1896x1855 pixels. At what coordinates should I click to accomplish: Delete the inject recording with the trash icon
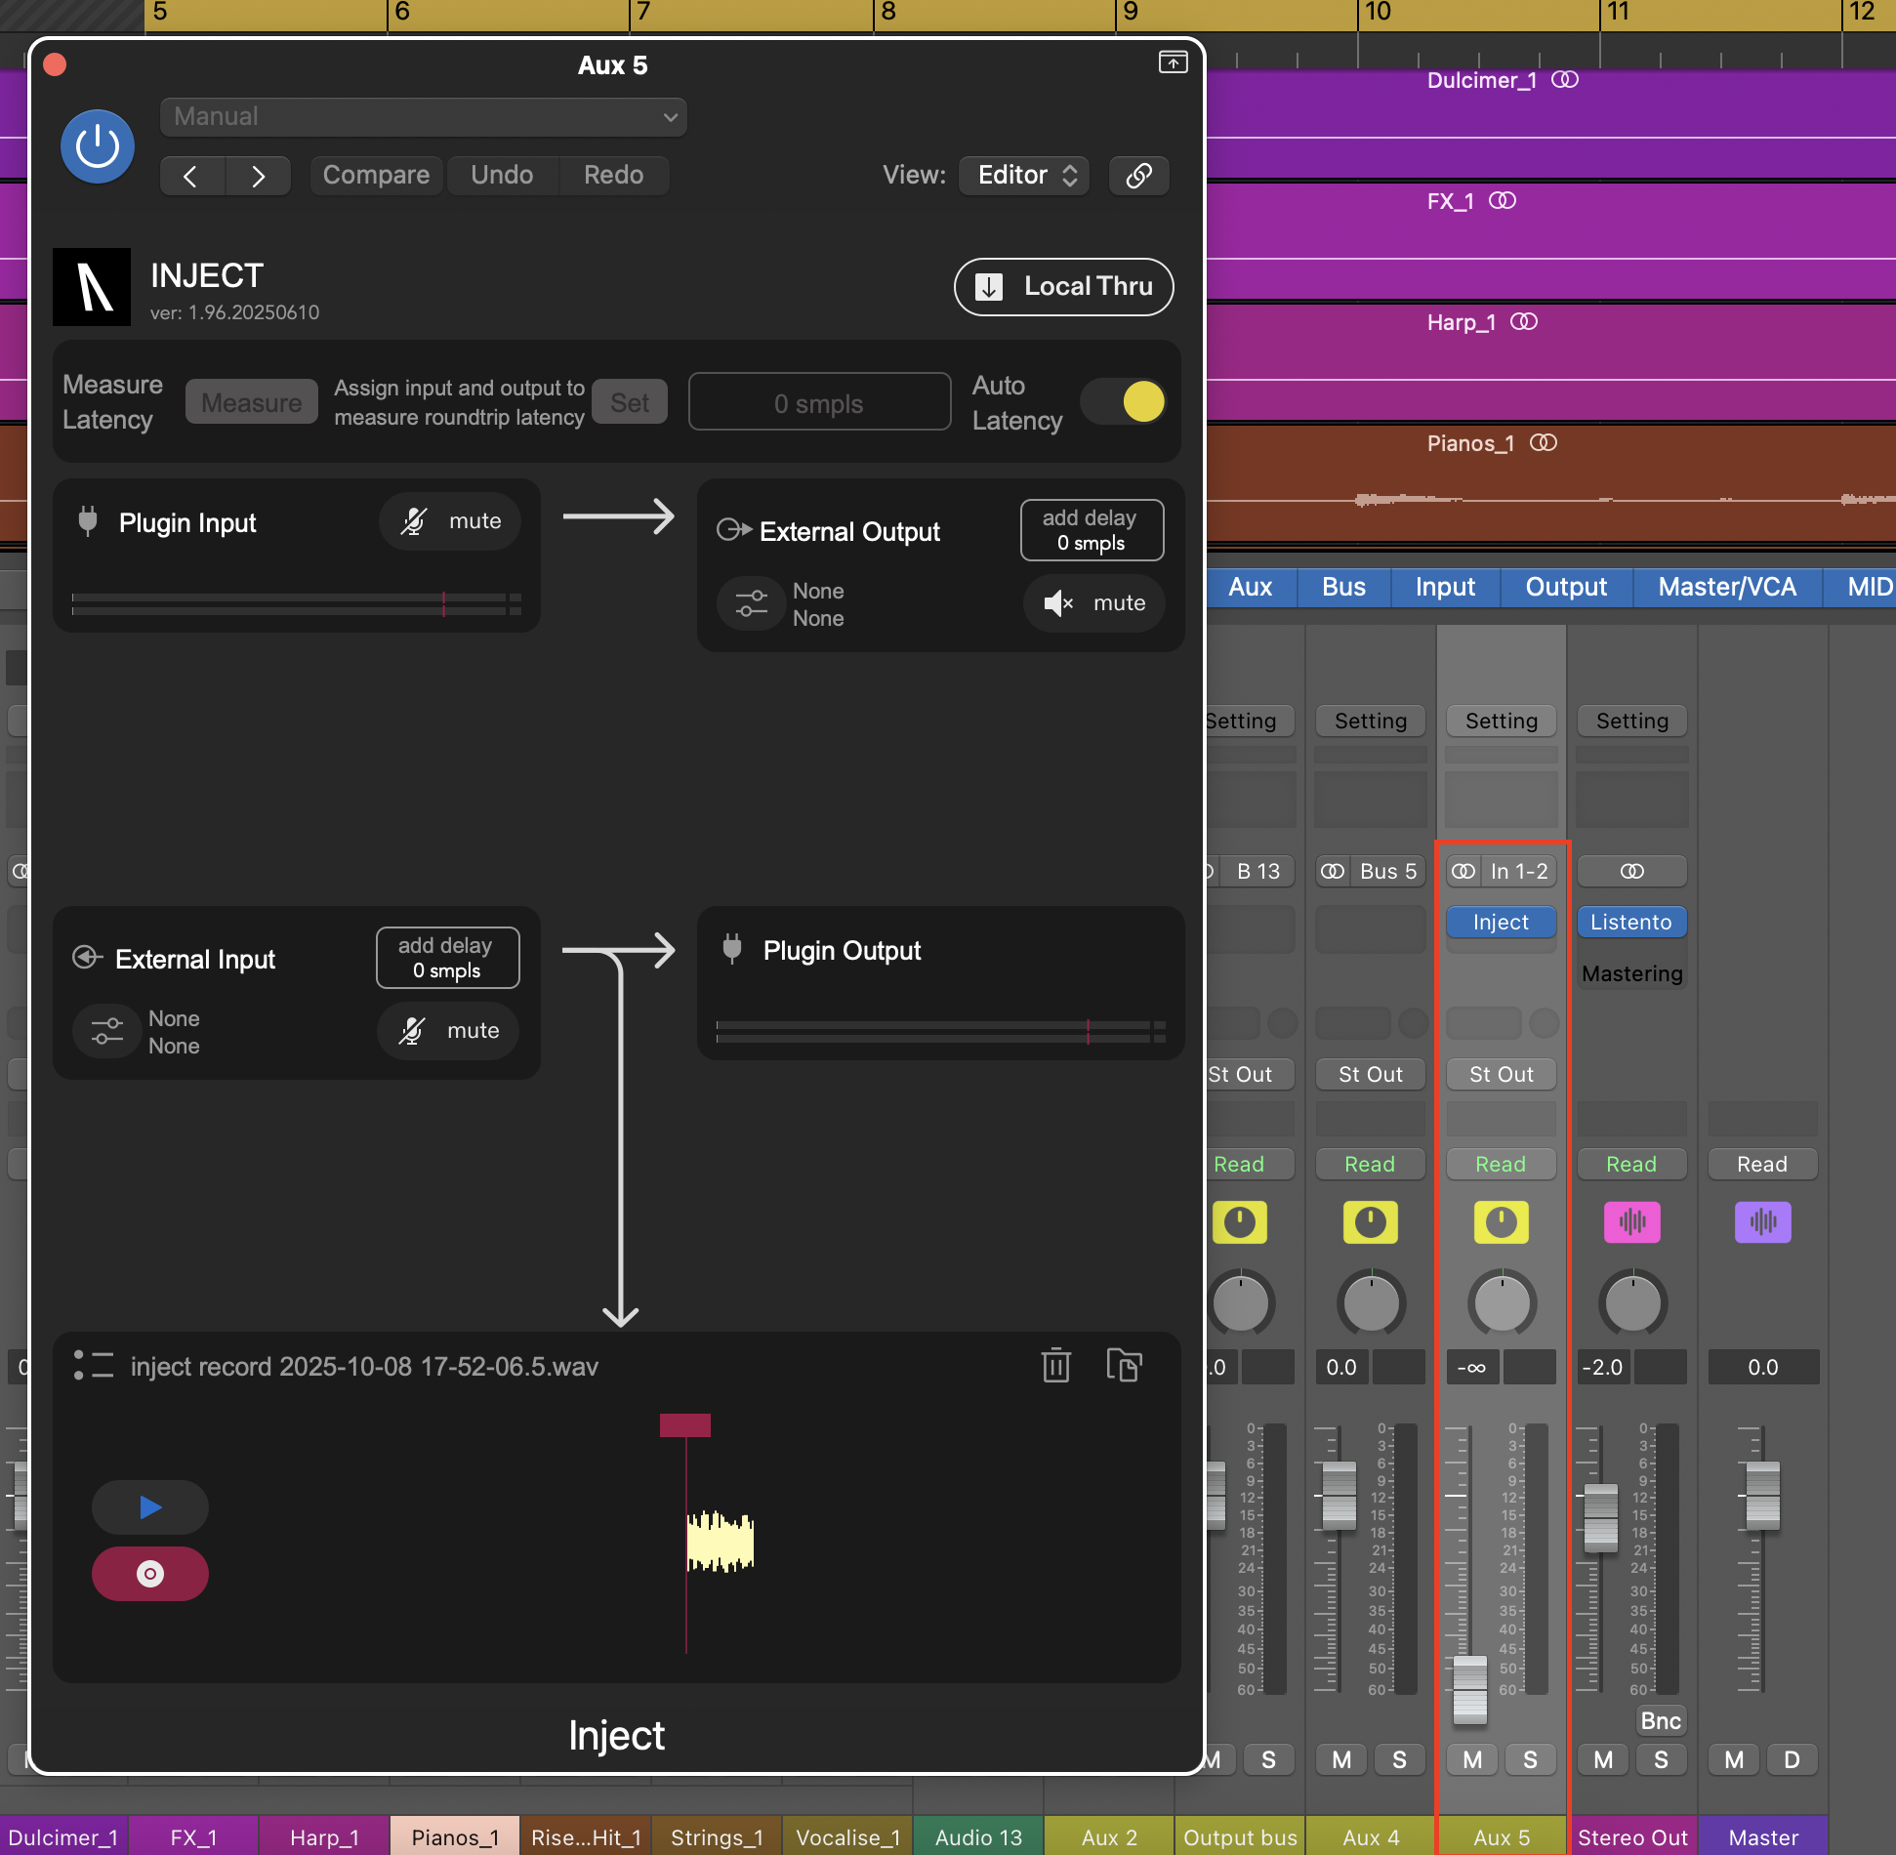(x=1055, y=1365)
